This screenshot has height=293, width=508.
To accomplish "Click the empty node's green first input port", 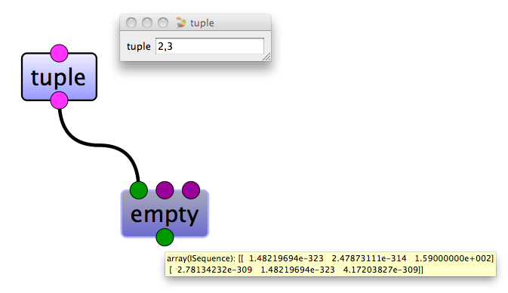I will (139, 190).
